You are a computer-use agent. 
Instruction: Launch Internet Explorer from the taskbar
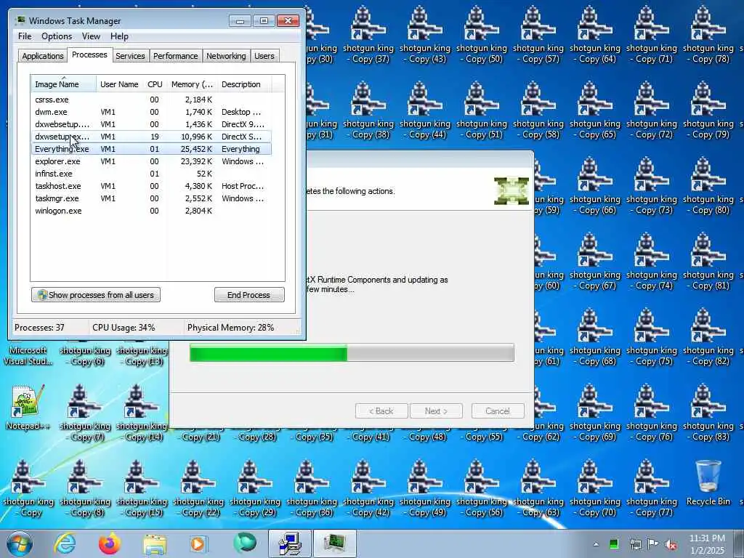tap(65, 543)
